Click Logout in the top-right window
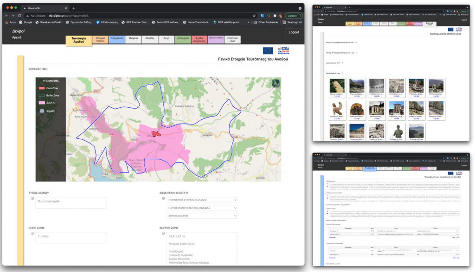 click(x=464, y=20)
